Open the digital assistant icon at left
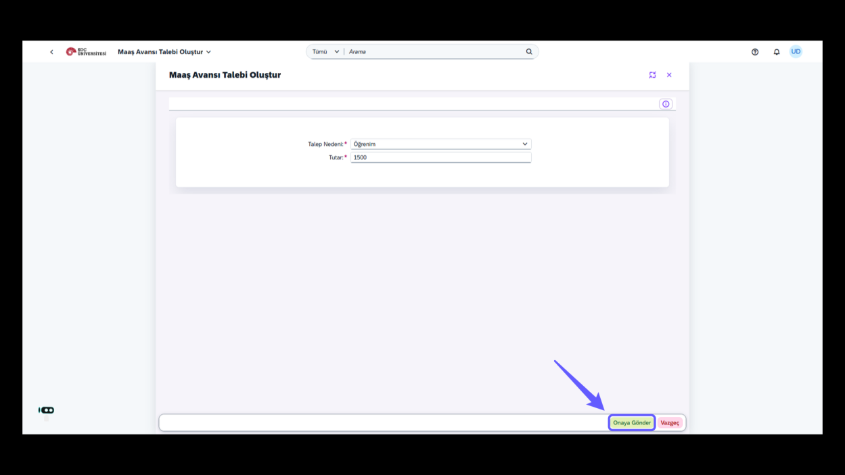Image resolution: width=845 pixels, height=475 pixels. tap(47, 410)
